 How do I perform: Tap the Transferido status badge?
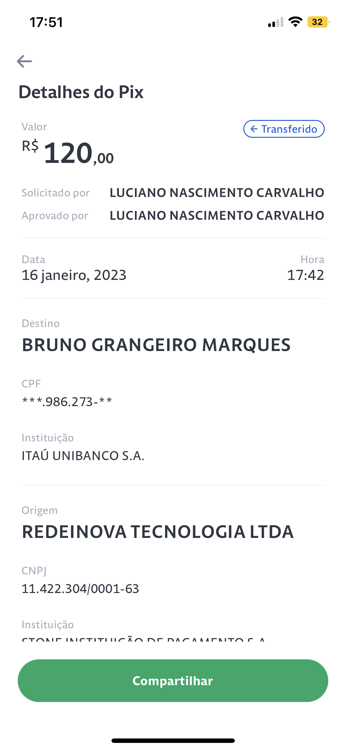pyautogui.click(x=284, y=129)
